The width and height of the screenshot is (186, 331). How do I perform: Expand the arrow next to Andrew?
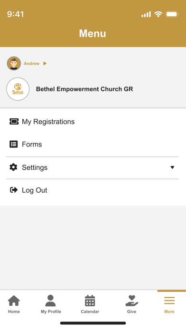coord(45,63)
